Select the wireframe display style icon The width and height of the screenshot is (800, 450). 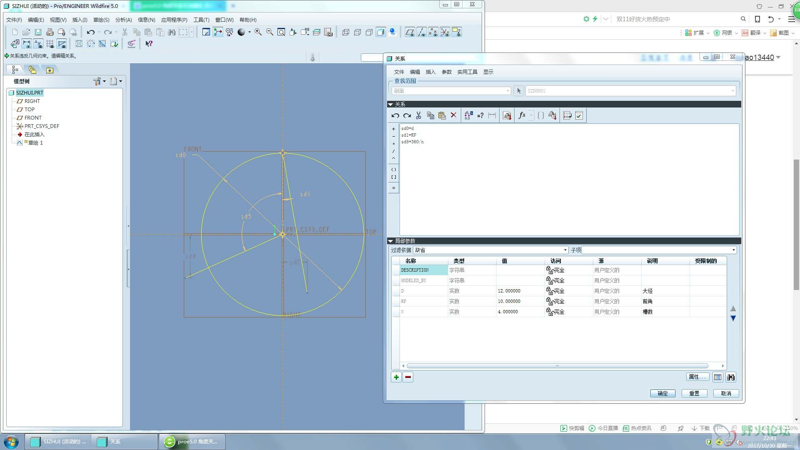(x=345, y=32)
